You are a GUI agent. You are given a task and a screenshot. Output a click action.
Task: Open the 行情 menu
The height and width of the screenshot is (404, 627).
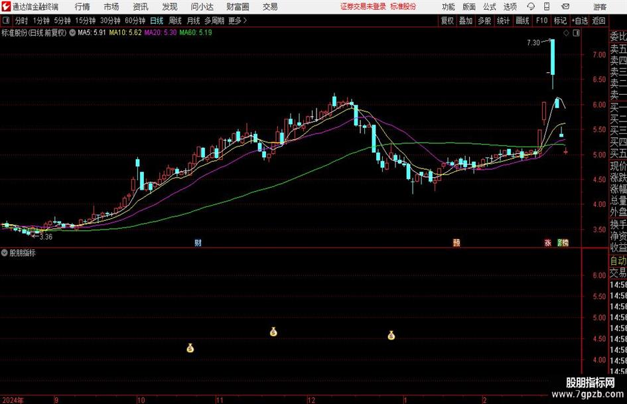click(x=82, y=7)
